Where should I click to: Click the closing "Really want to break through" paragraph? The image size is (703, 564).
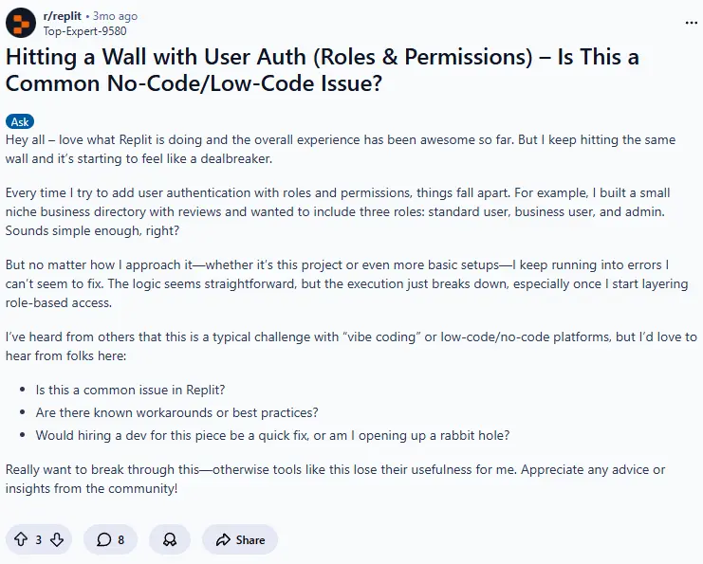click(335, 479)
